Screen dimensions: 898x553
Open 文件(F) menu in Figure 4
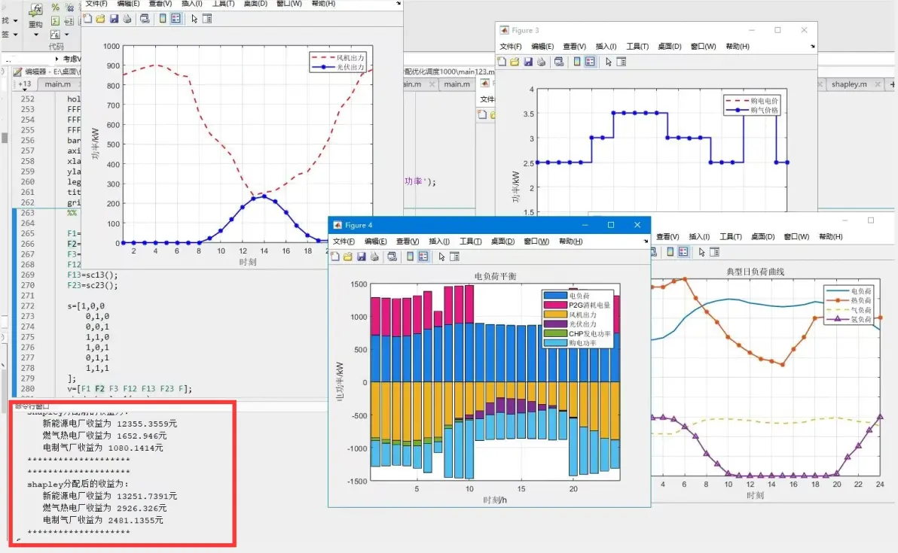tap(344, 242)
